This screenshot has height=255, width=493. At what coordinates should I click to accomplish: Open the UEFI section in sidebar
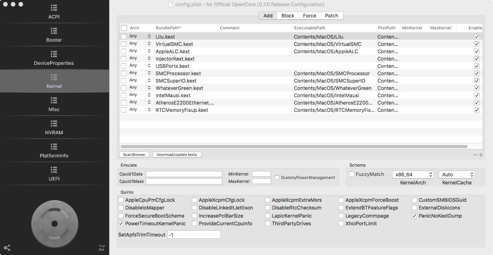click(54, 174)
